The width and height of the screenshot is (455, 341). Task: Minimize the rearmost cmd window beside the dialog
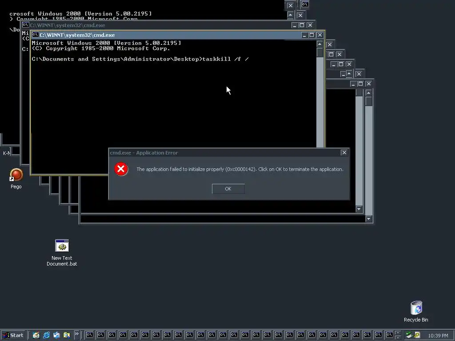click(353, 84)
